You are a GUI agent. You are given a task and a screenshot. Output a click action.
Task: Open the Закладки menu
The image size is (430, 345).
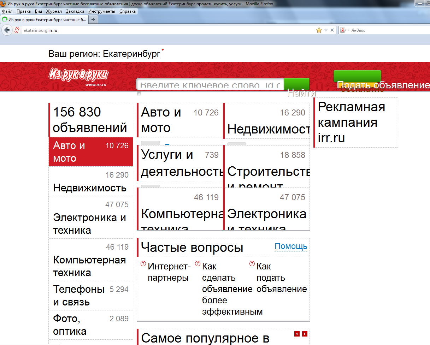pyautogui.click(x=75, y=11)
